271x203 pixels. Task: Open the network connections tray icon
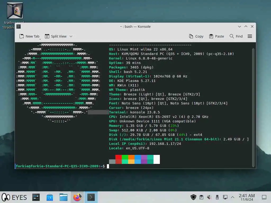pos(225,197)
